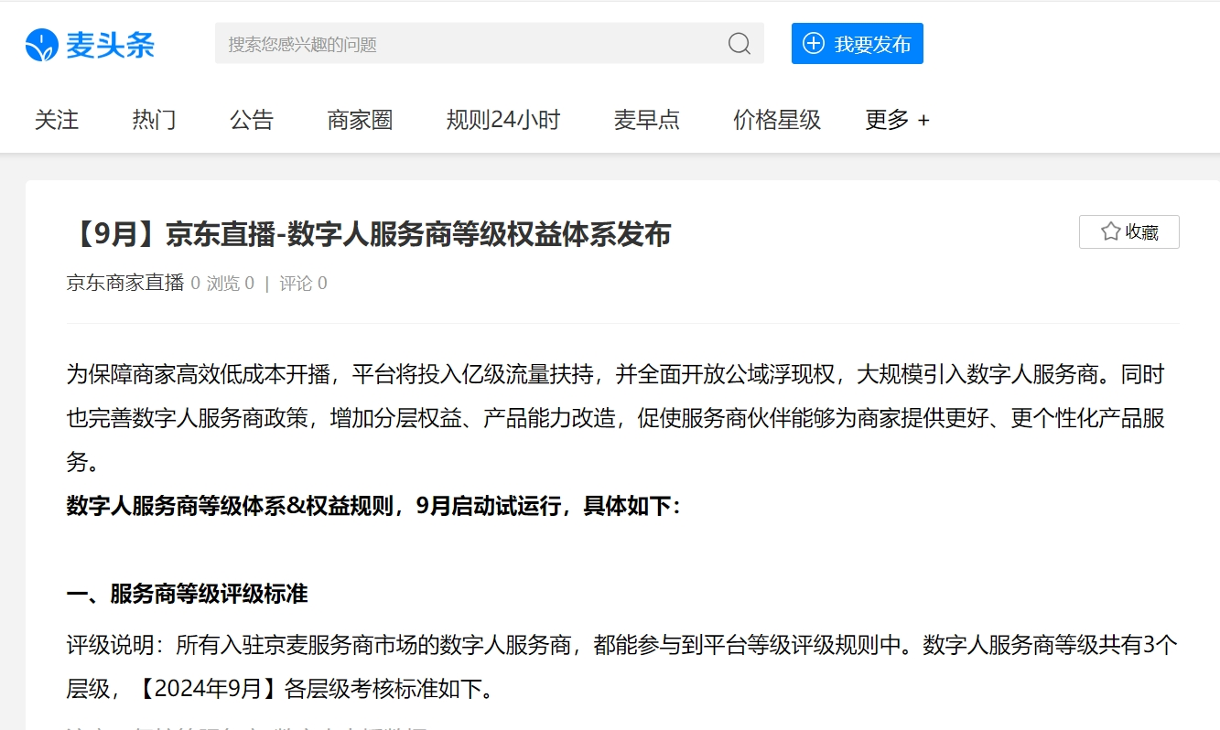The width and height of the screenshot is (1220, 730).
Task: Open the 关注 tab
Action: pyautogui.click(x=57, y=120)
